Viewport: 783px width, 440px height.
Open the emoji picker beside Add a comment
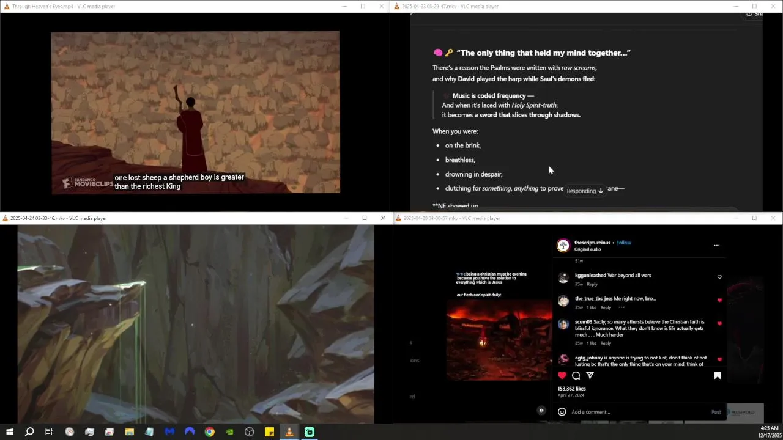click(x=562, y=412)
